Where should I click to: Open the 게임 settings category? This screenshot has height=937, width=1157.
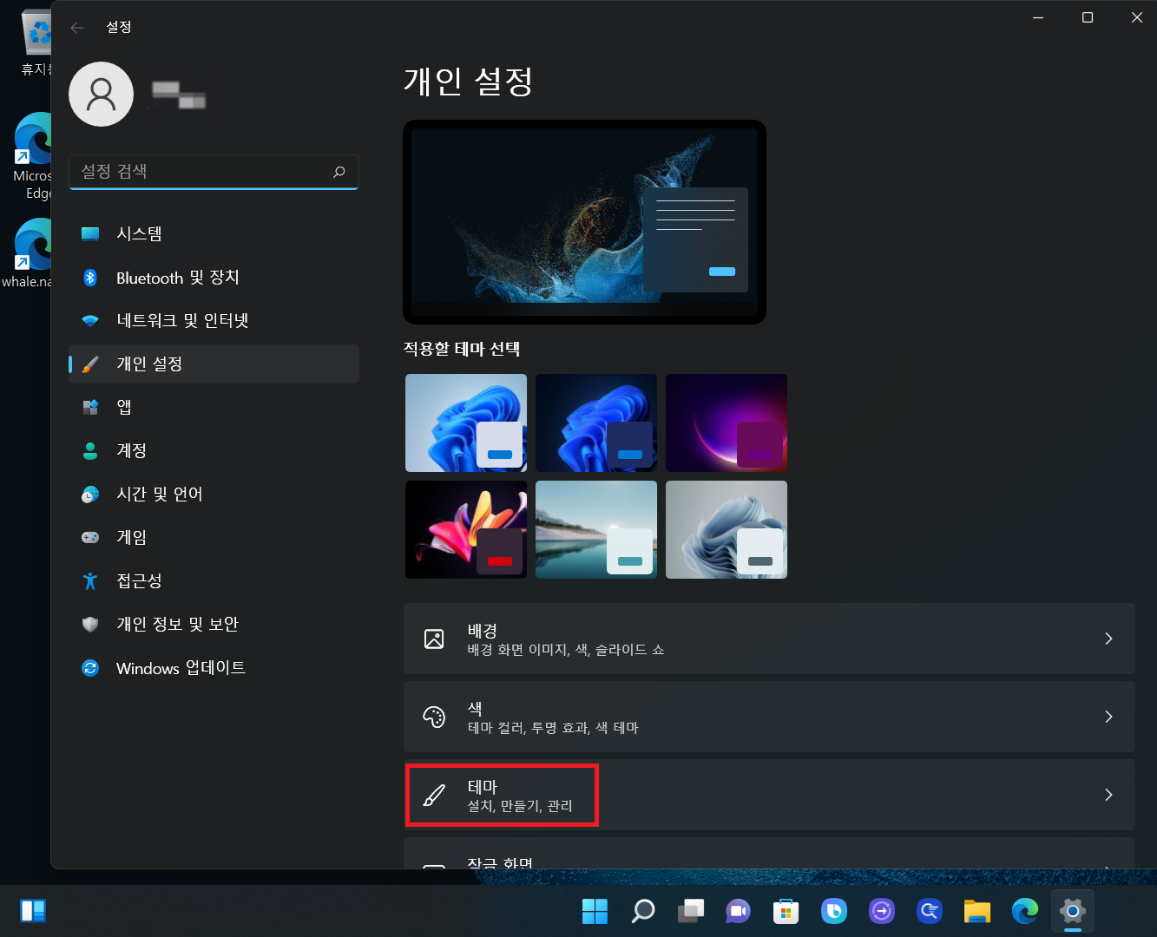pyautogui.click(x=214, y=537)
